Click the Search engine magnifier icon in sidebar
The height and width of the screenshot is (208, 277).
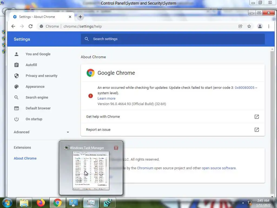[17, 97]
